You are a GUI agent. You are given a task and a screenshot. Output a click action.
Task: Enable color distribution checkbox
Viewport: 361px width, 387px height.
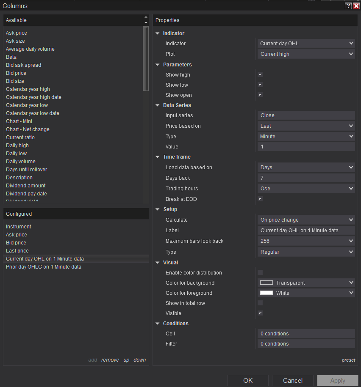tap(260, 273)
